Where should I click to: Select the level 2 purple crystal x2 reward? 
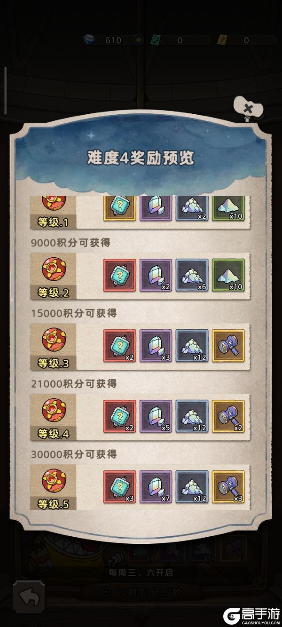(x=156, y=275)
